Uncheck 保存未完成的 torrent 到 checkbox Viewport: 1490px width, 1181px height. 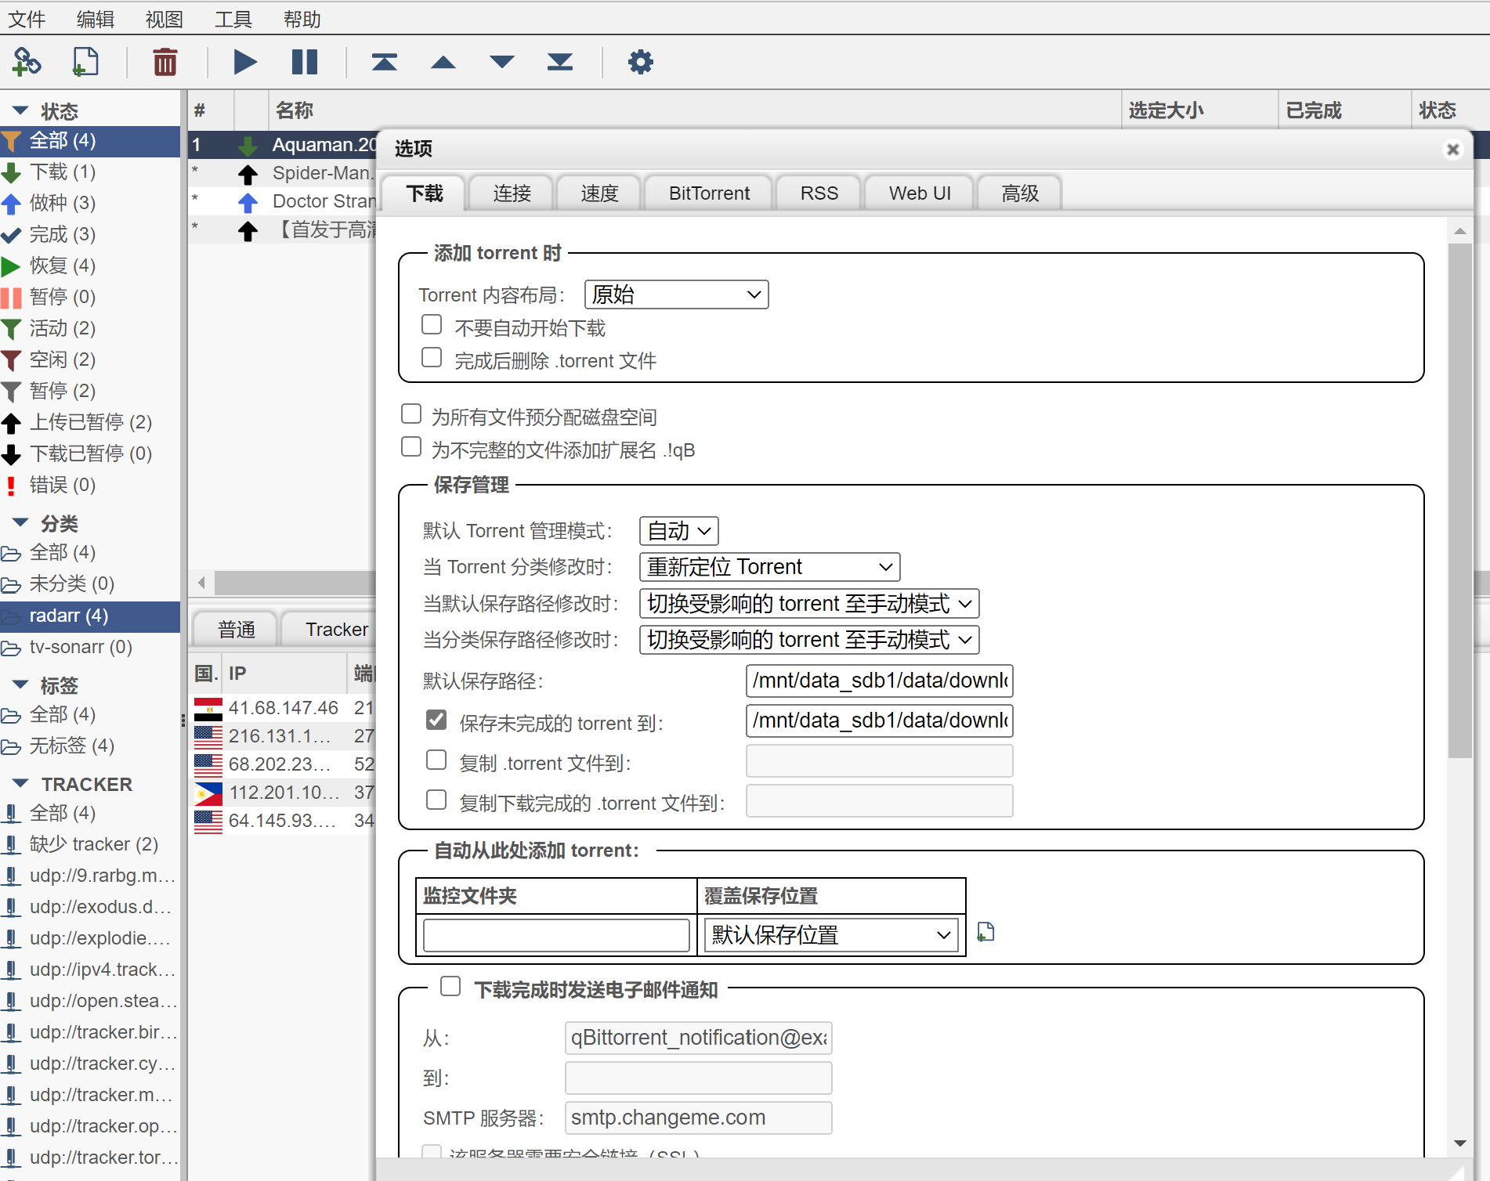click(x=436, y=720)
